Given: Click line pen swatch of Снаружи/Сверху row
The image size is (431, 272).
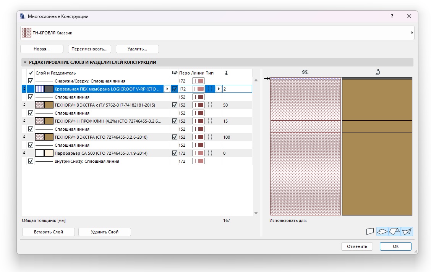Looking at the screenshot, I should (x=198, y=81).
